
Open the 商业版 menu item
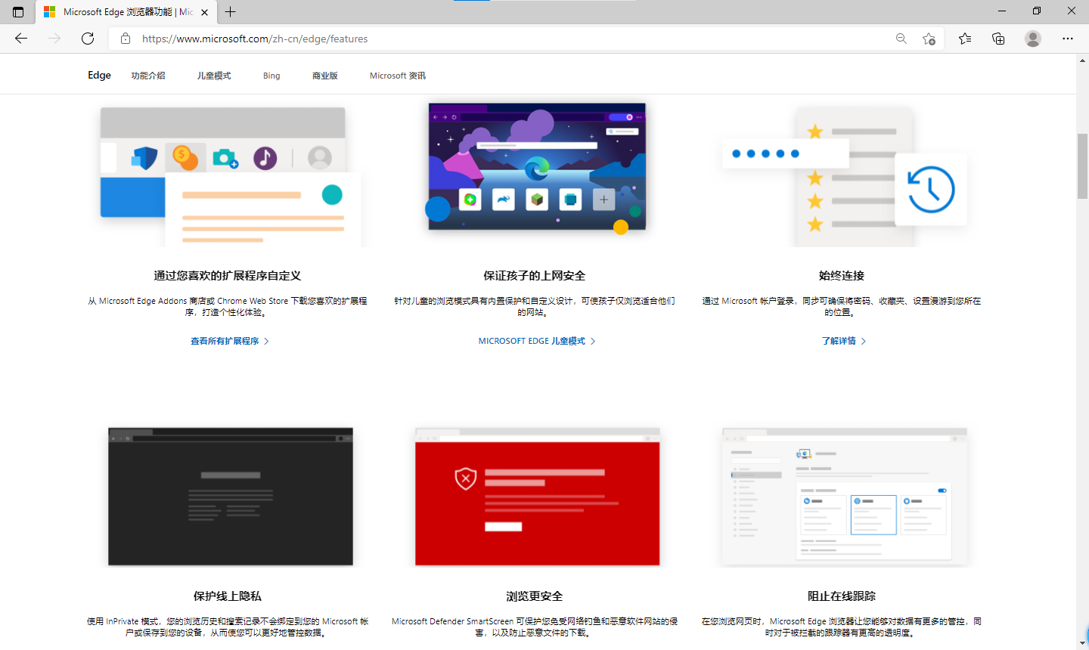325,76
